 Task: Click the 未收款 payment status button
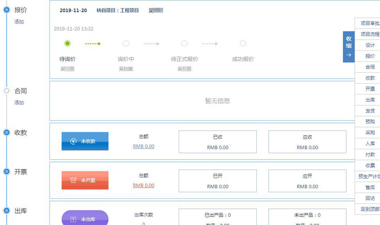click(x=85, y=141)
